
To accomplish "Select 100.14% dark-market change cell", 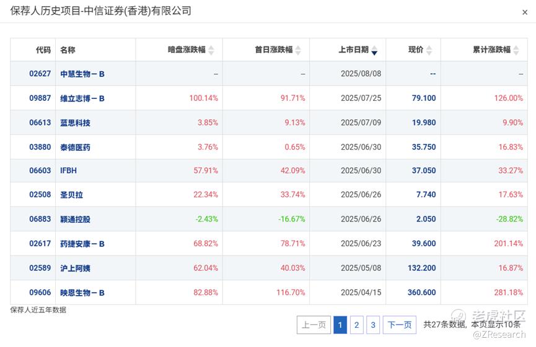I will [x=204, y=98].
